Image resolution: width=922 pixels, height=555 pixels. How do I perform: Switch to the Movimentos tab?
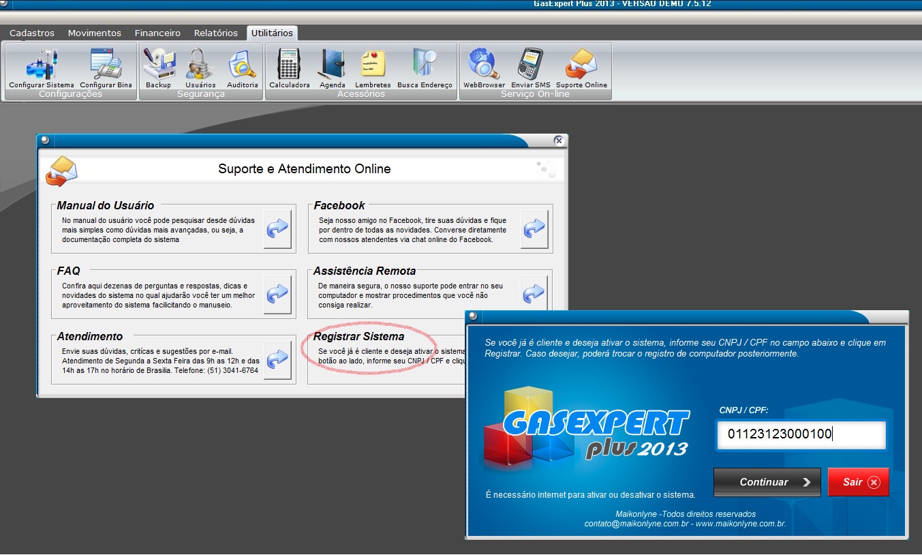(x=95, y=33)
